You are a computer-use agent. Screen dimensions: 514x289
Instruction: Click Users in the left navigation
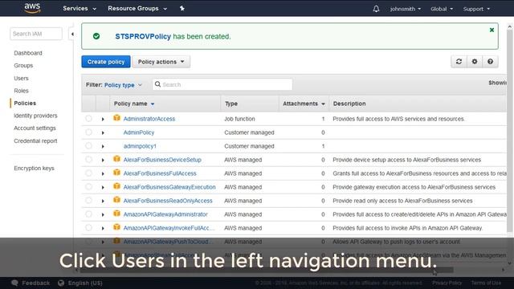[x=21, y=78]
